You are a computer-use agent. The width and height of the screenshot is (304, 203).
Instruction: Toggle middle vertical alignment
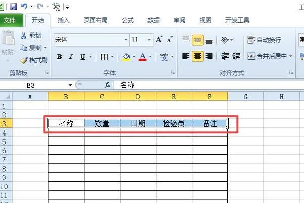click(198, 40)
